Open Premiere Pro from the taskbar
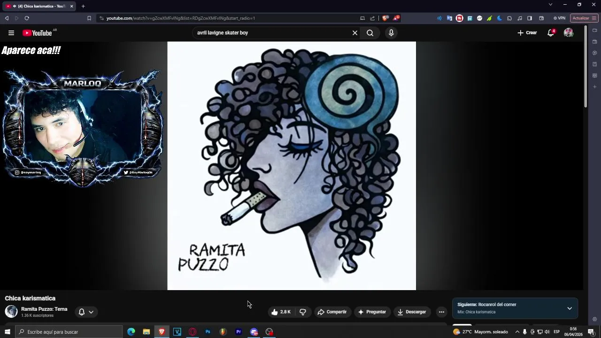 point(239,332)
